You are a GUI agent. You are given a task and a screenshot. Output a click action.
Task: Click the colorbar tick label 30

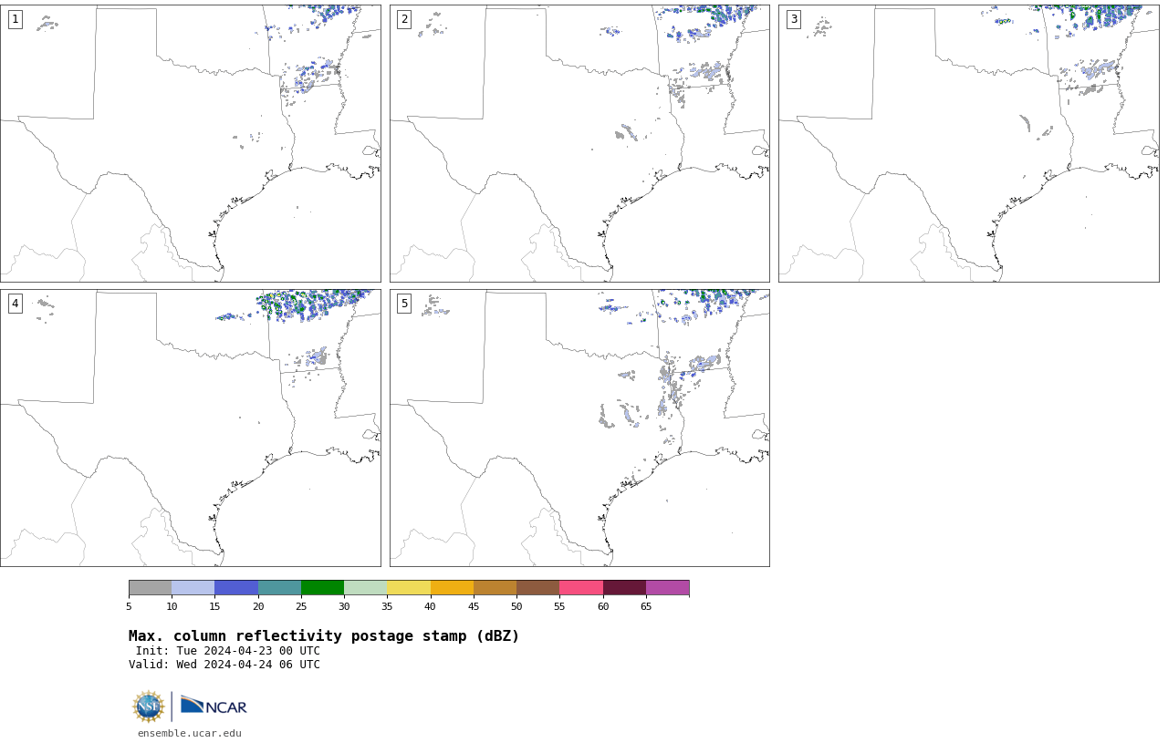point(344,606)
